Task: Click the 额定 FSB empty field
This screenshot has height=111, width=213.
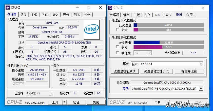Action: 37,84
